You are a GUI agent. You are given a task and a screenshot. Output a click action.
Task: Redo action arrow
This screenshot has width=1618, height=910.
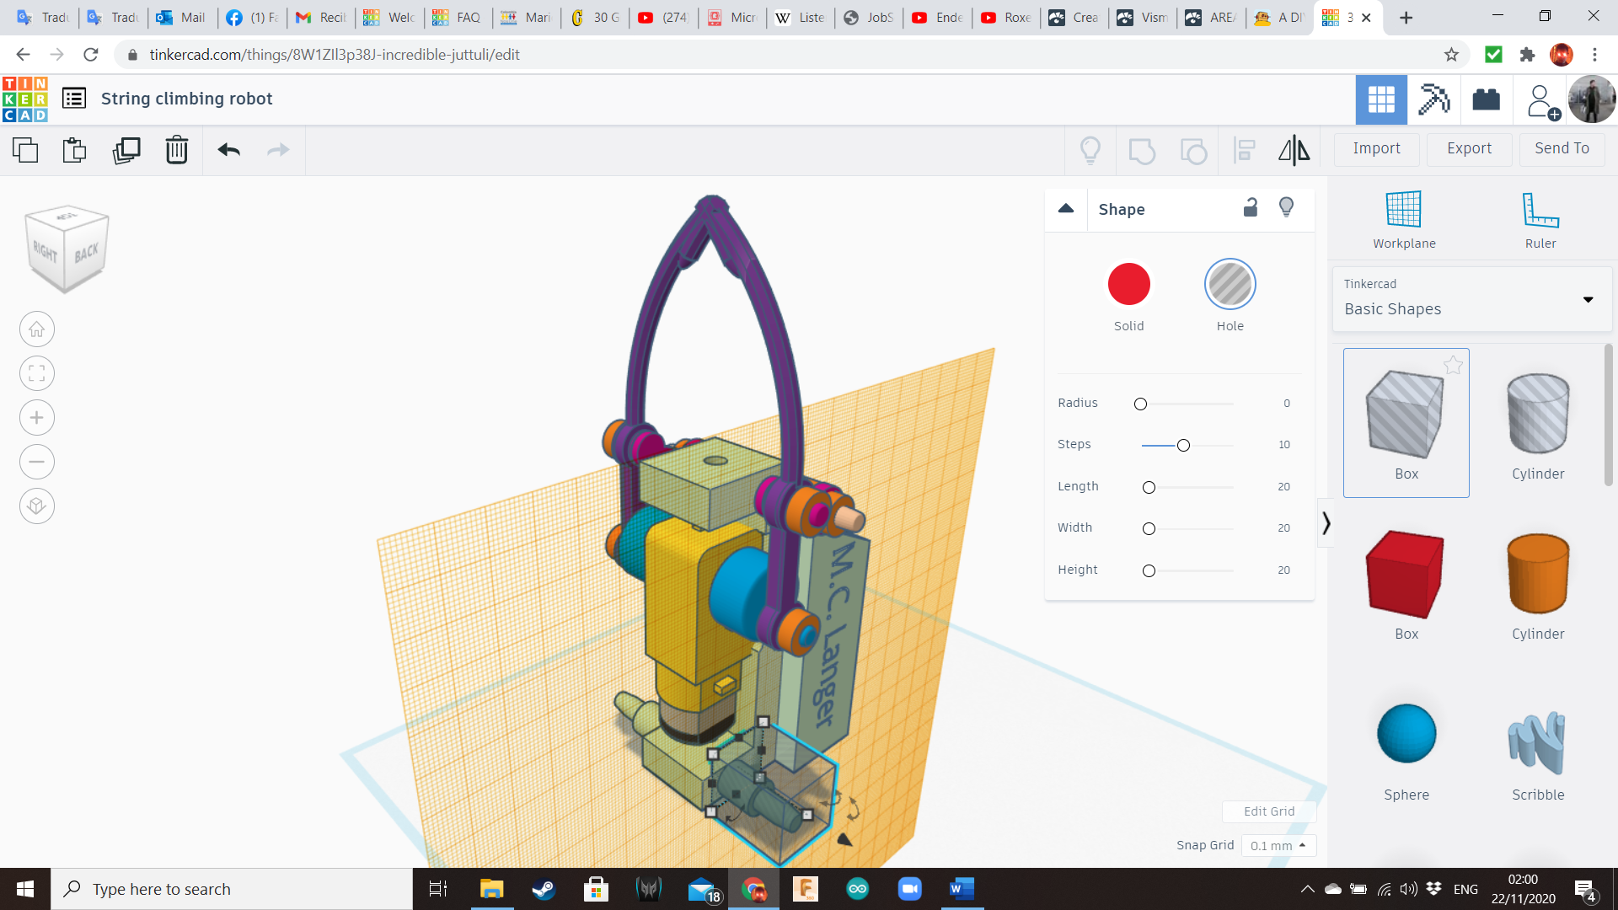point(278,150)
